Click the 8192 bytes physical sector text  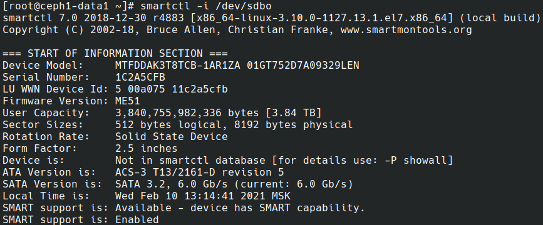pos(294,125)
